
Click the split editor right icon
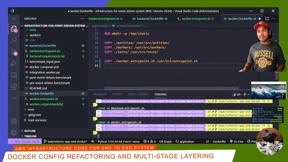(x=267, y=18)
